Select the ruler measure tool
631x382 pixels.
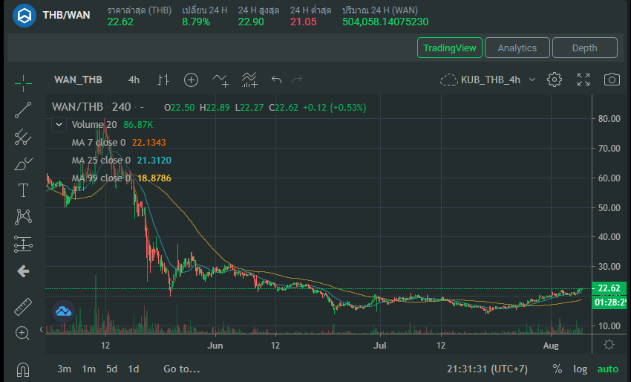point(23,306)
